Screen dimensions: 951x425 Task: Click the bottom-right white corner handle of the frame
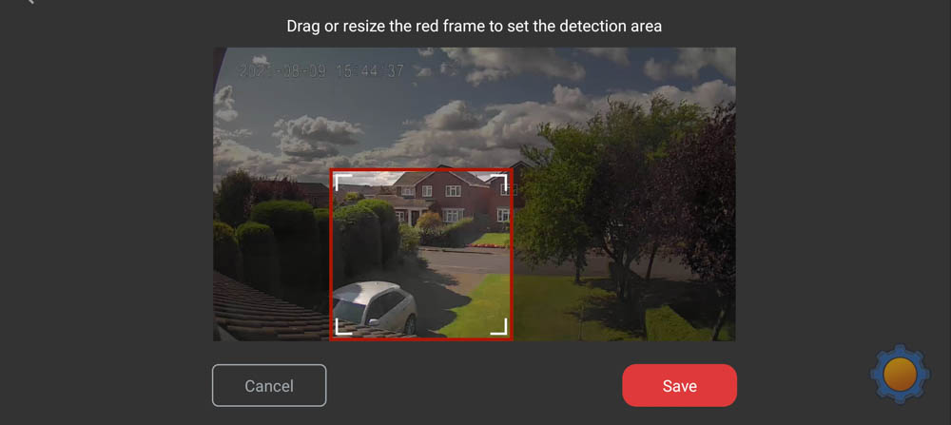point(498,326)
